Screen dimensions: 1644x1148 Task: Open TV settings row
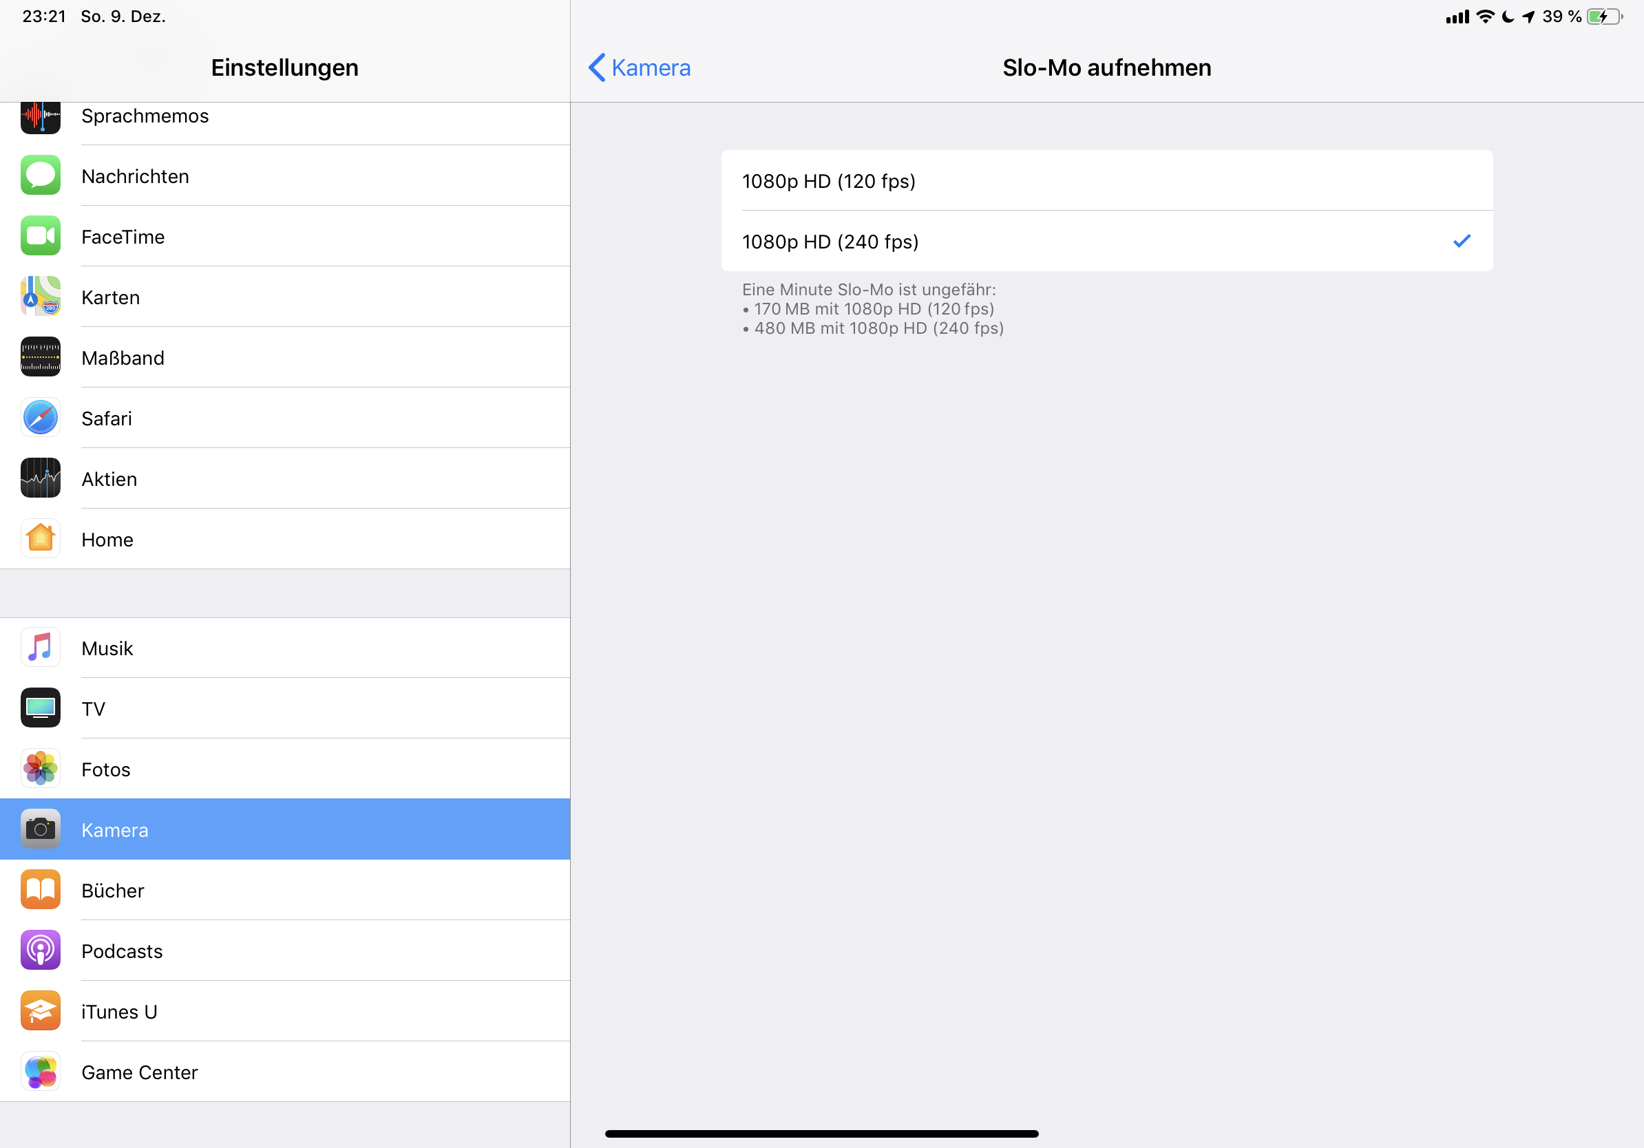[x=285, y=709]
